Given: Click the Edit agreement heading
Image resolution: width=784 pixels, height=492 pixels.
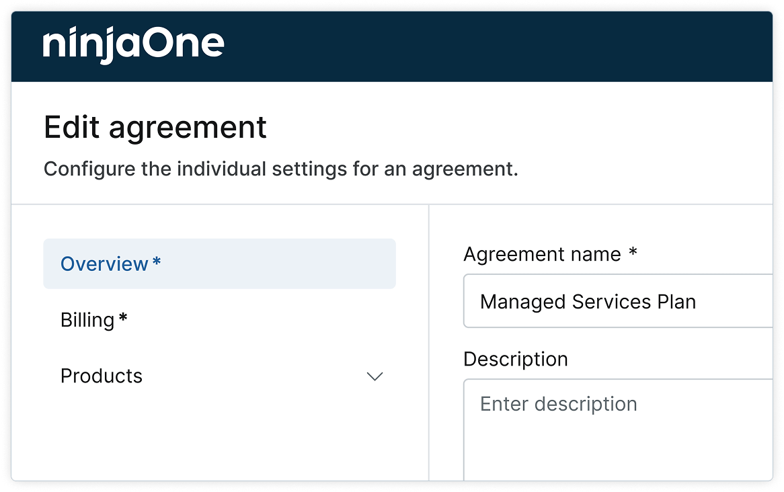Looking at the screenshot, I should coord(155,127).
